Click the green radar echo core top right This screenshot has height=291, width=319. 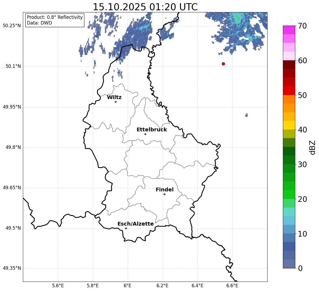pos(237,17)
